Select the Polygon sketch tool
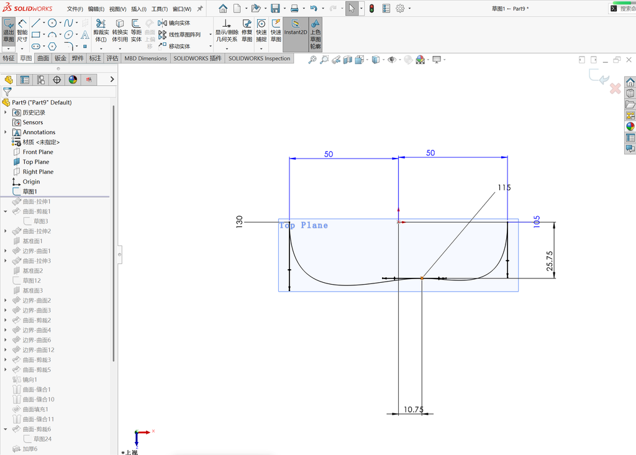The width and height of the screenshot is (636, 455). pos(52,46)
